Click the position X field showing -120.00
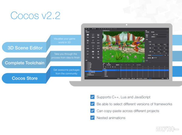The height and width of the screenshot is (135, 182). point(154,44)
